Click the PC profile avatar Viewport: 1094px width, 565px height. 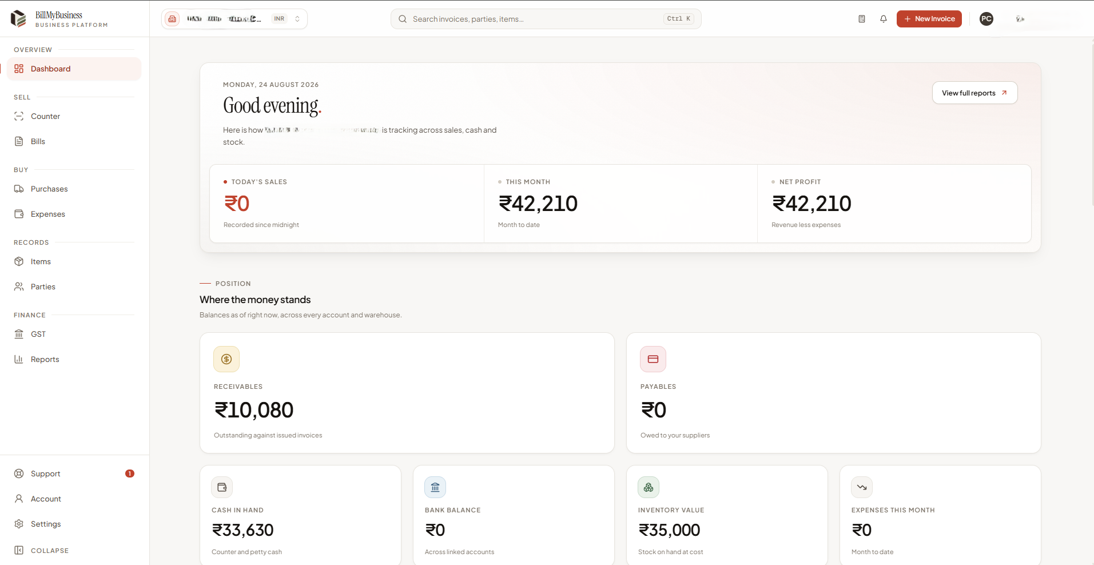pyautogui.click(x=986, y=19)
